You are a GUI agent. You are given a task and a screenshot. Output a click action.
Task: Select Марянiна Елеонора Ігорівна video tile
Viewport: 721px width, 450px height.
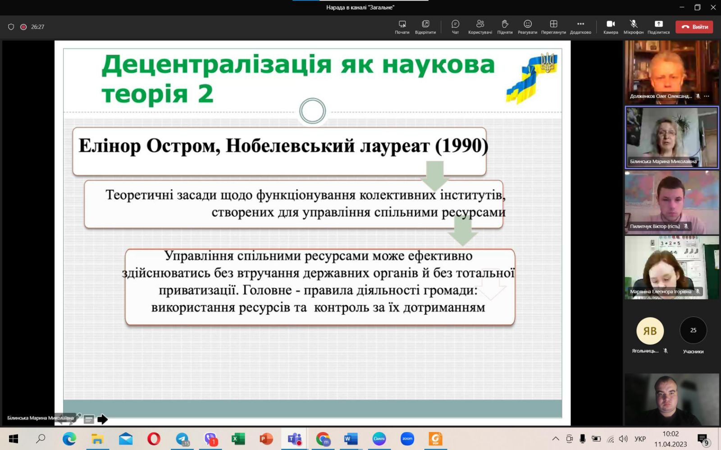click(x=671, y=268)
